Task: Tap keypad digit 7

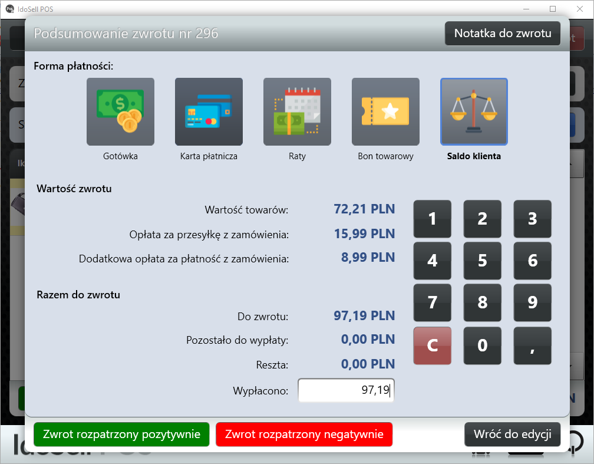Action: pos(433,302)
